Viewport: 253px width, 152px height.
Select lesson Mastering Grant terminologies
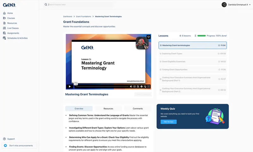[193, 45]
